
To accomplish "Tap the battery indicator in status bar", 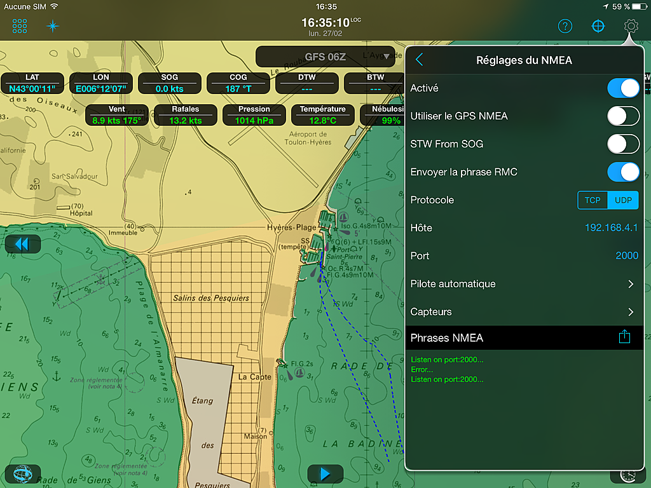I will coord(640,6).
